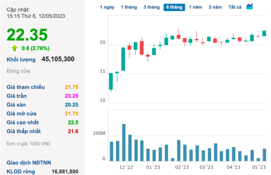Open the Giá cao nhất label
271x175 pixels.
[23, 123]
